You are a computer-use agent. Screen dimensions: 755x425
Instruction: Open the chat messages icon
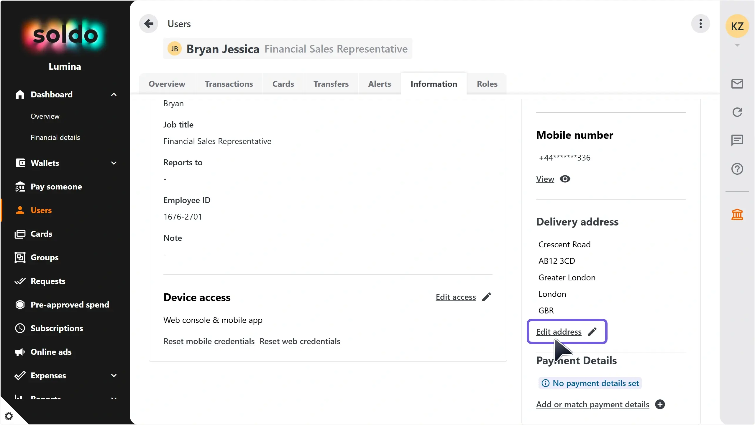coord(737,140)
